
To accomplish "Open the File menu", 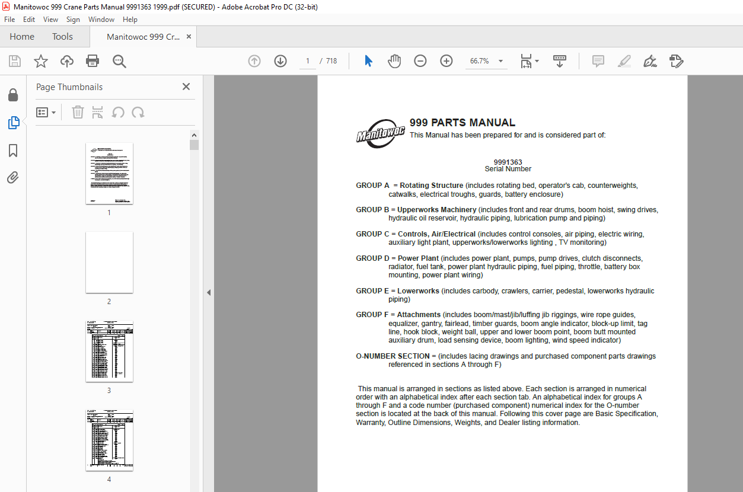I will click(x=9, y=20).
